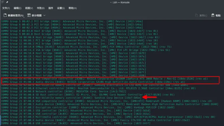Click the ISA bridge FCH LPC Bridge line

pyautogui.click(x=86, y=50)
